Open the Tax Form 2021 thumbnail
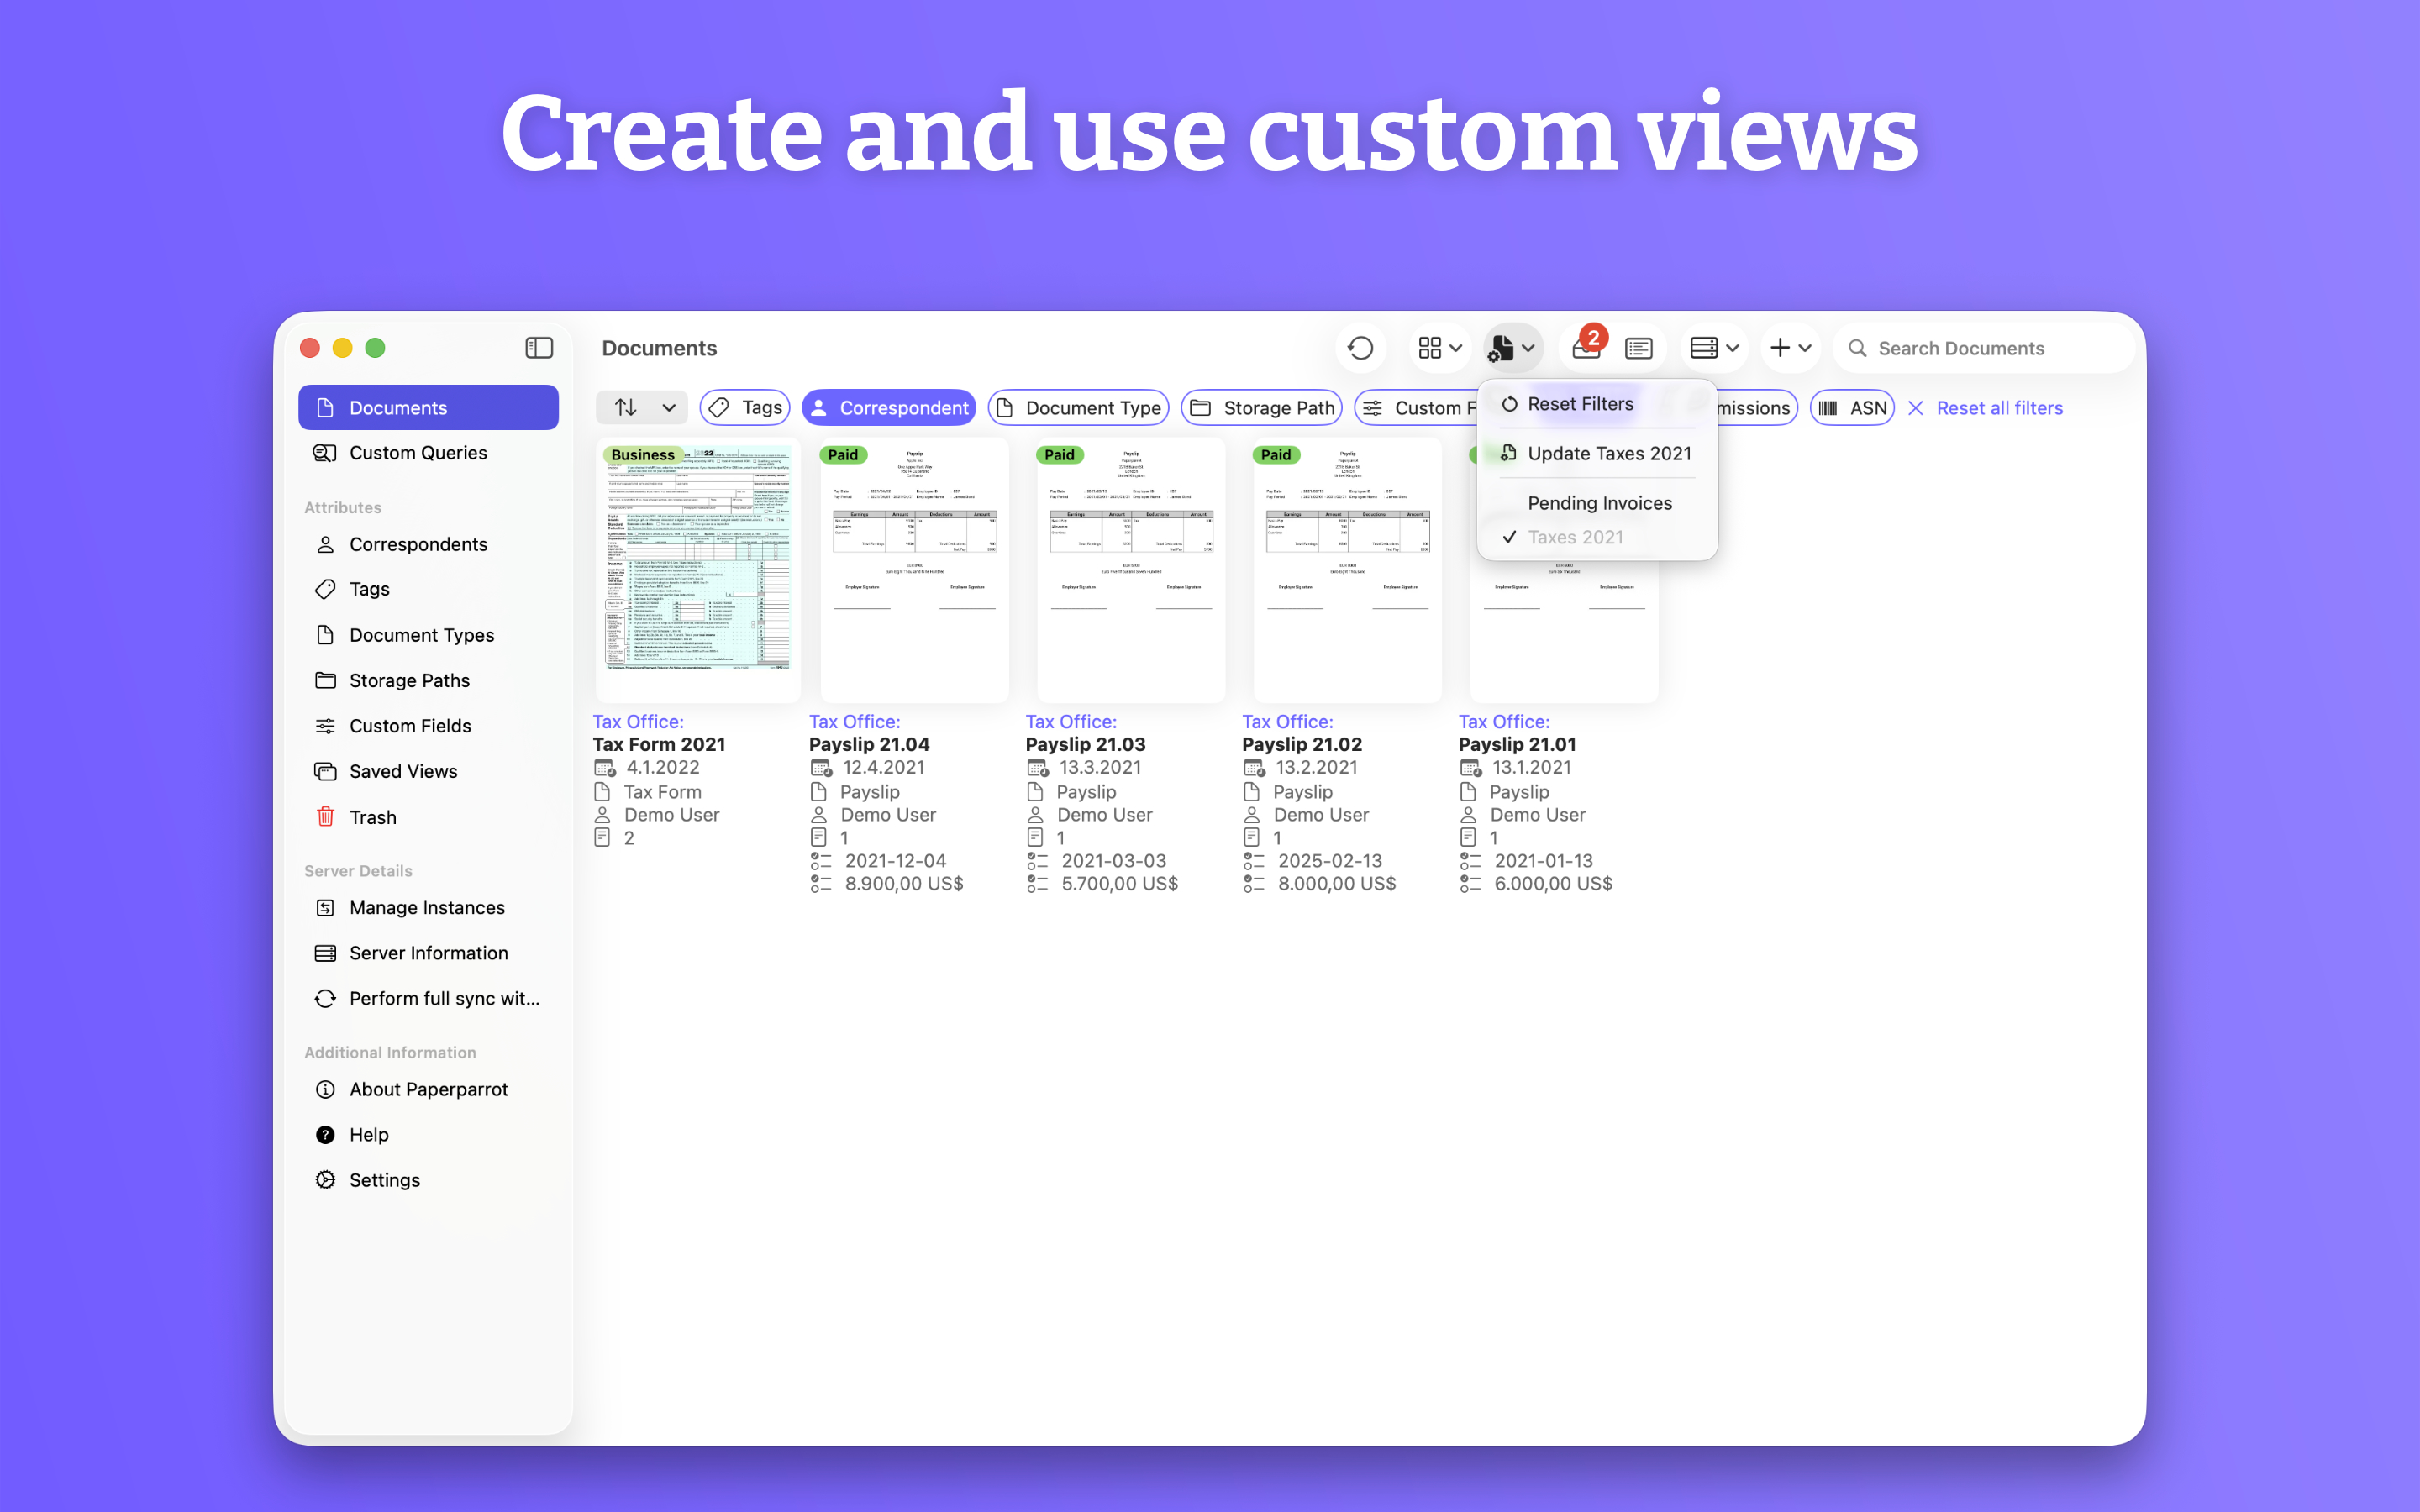 698,571
